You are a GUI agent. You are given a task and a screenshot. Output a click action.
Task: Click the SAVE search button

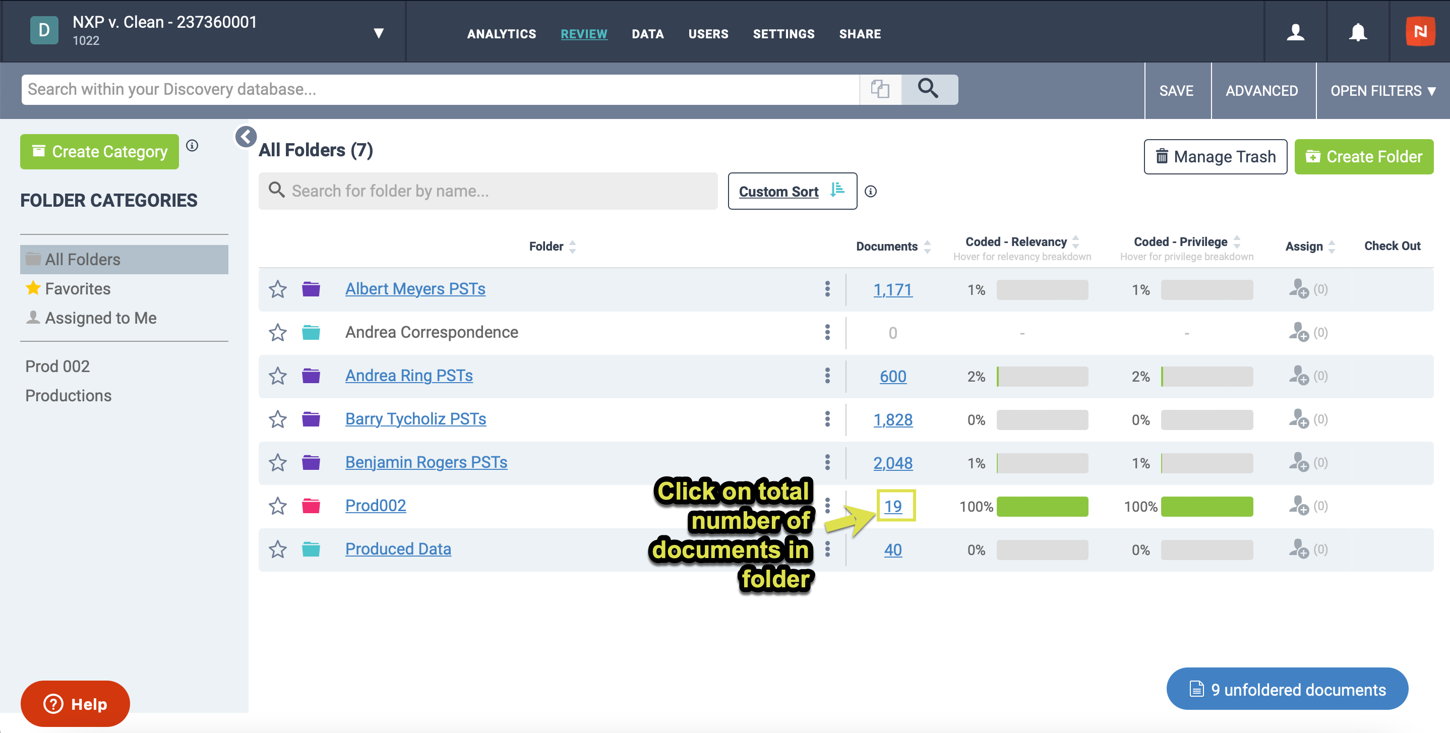(x=1176, y=91)
